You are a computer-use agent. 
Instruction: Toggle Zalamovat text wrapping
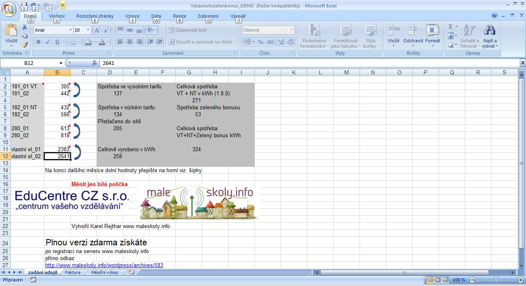click(187, 30)
